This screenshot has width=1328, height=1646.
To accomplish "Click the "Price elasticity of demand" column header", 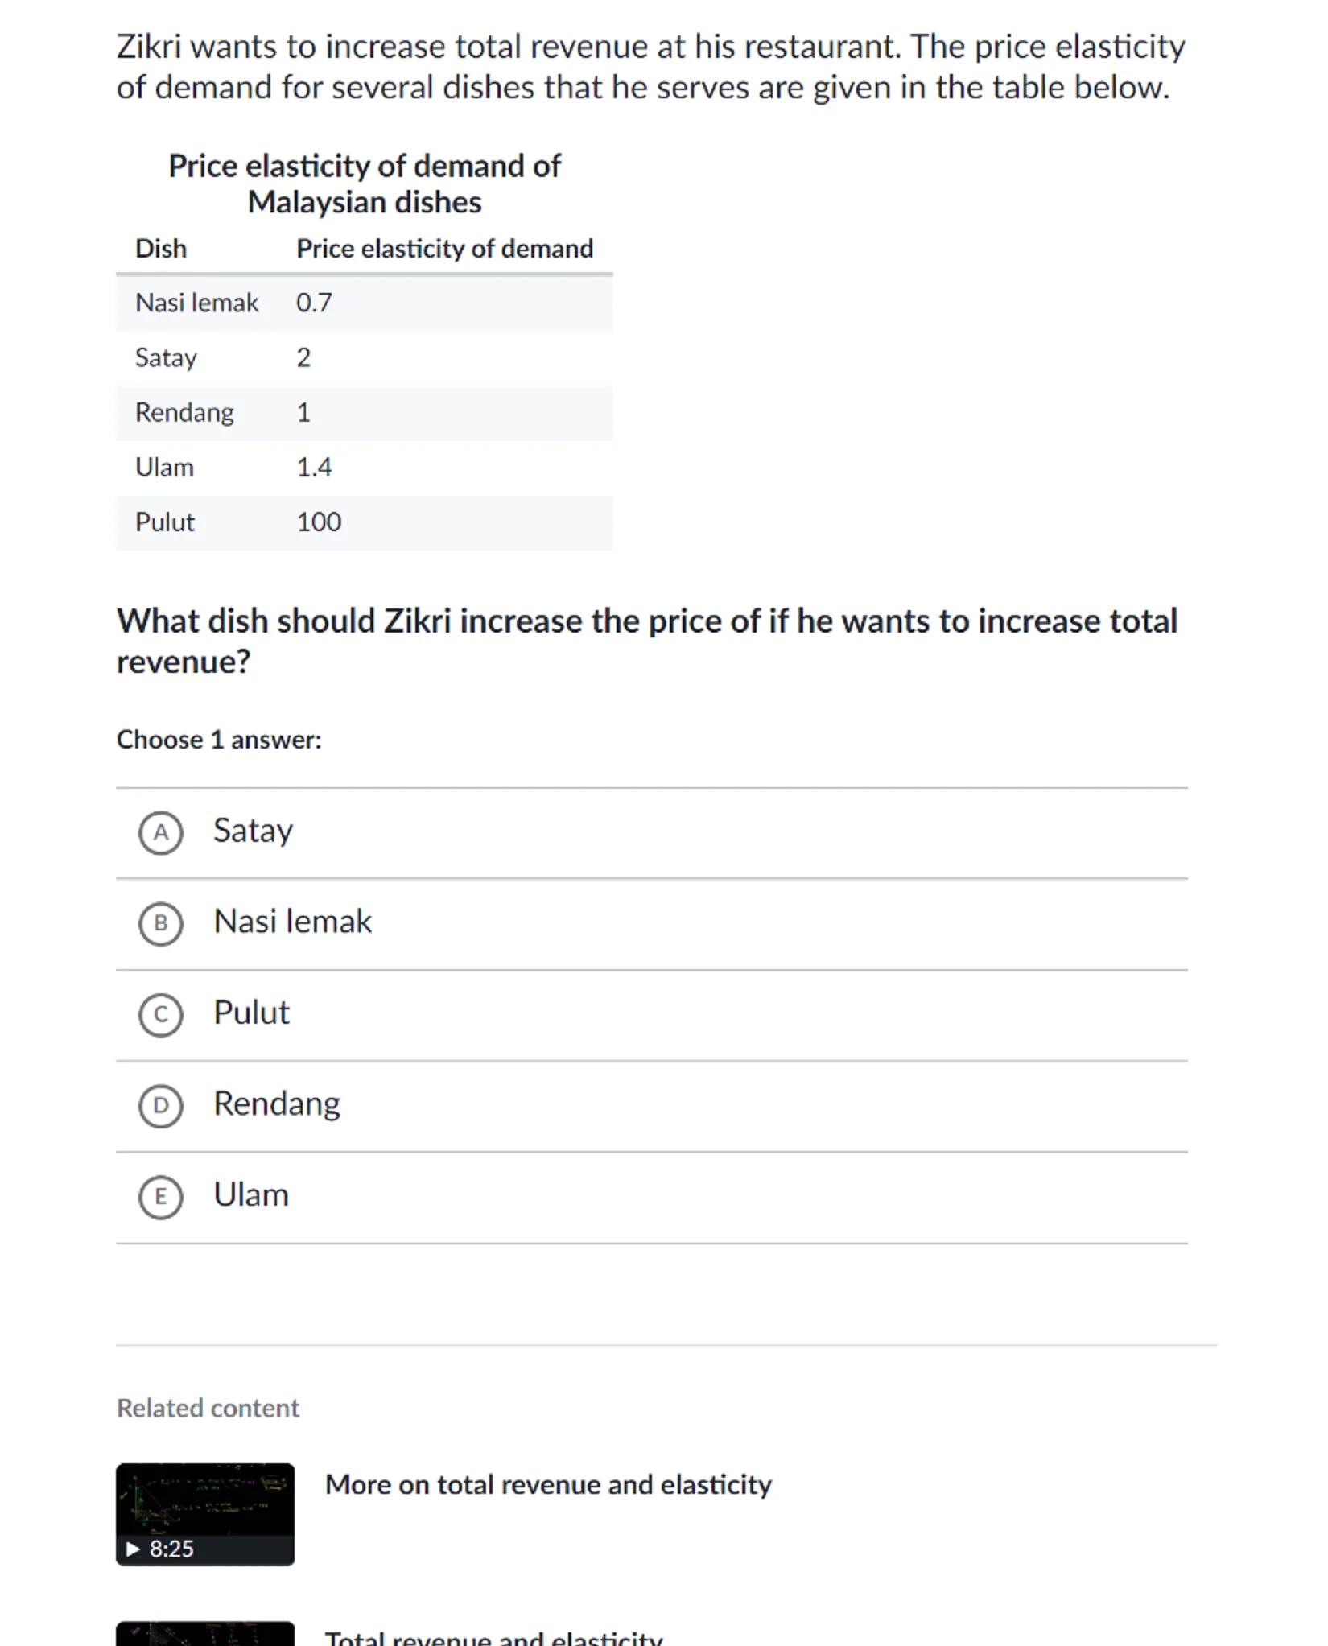I will point(444,249).
